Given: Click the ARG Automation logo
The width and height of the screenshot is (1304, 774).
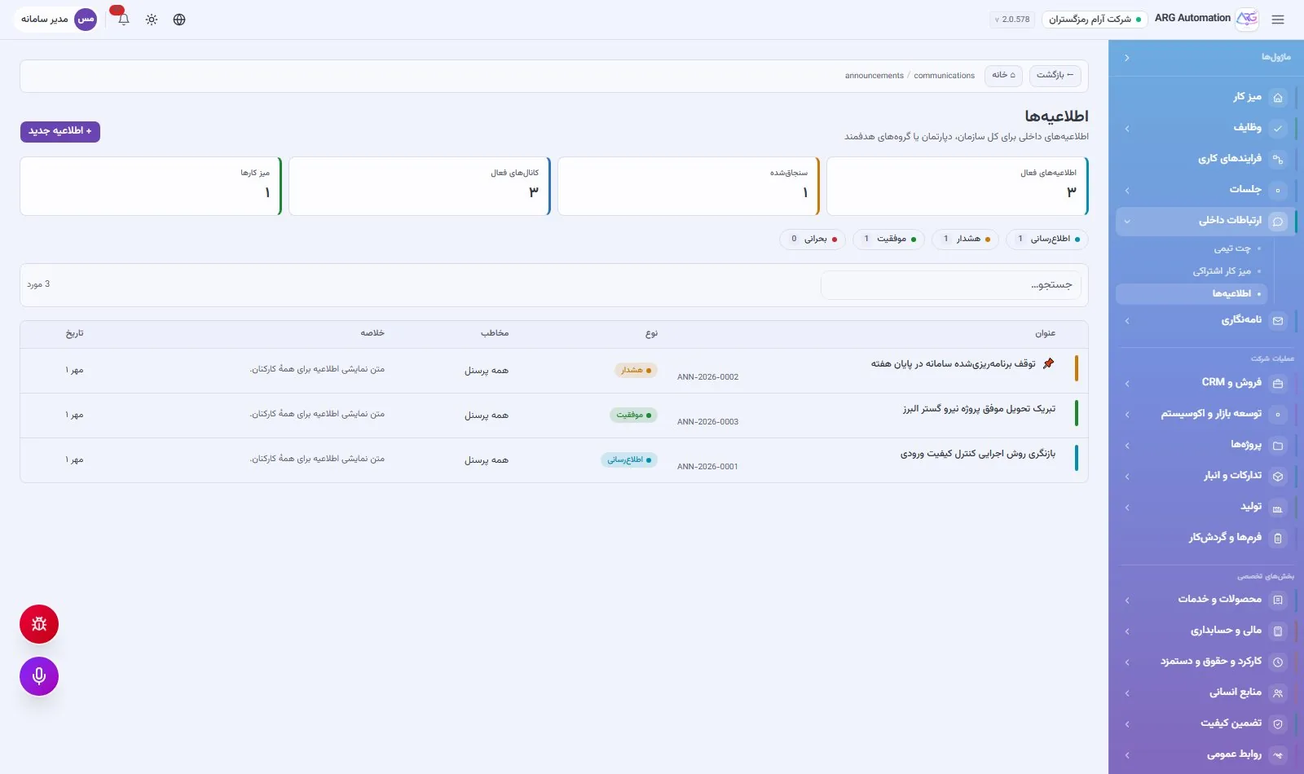Looking at the screenshot, I should tap(1247, 19).
